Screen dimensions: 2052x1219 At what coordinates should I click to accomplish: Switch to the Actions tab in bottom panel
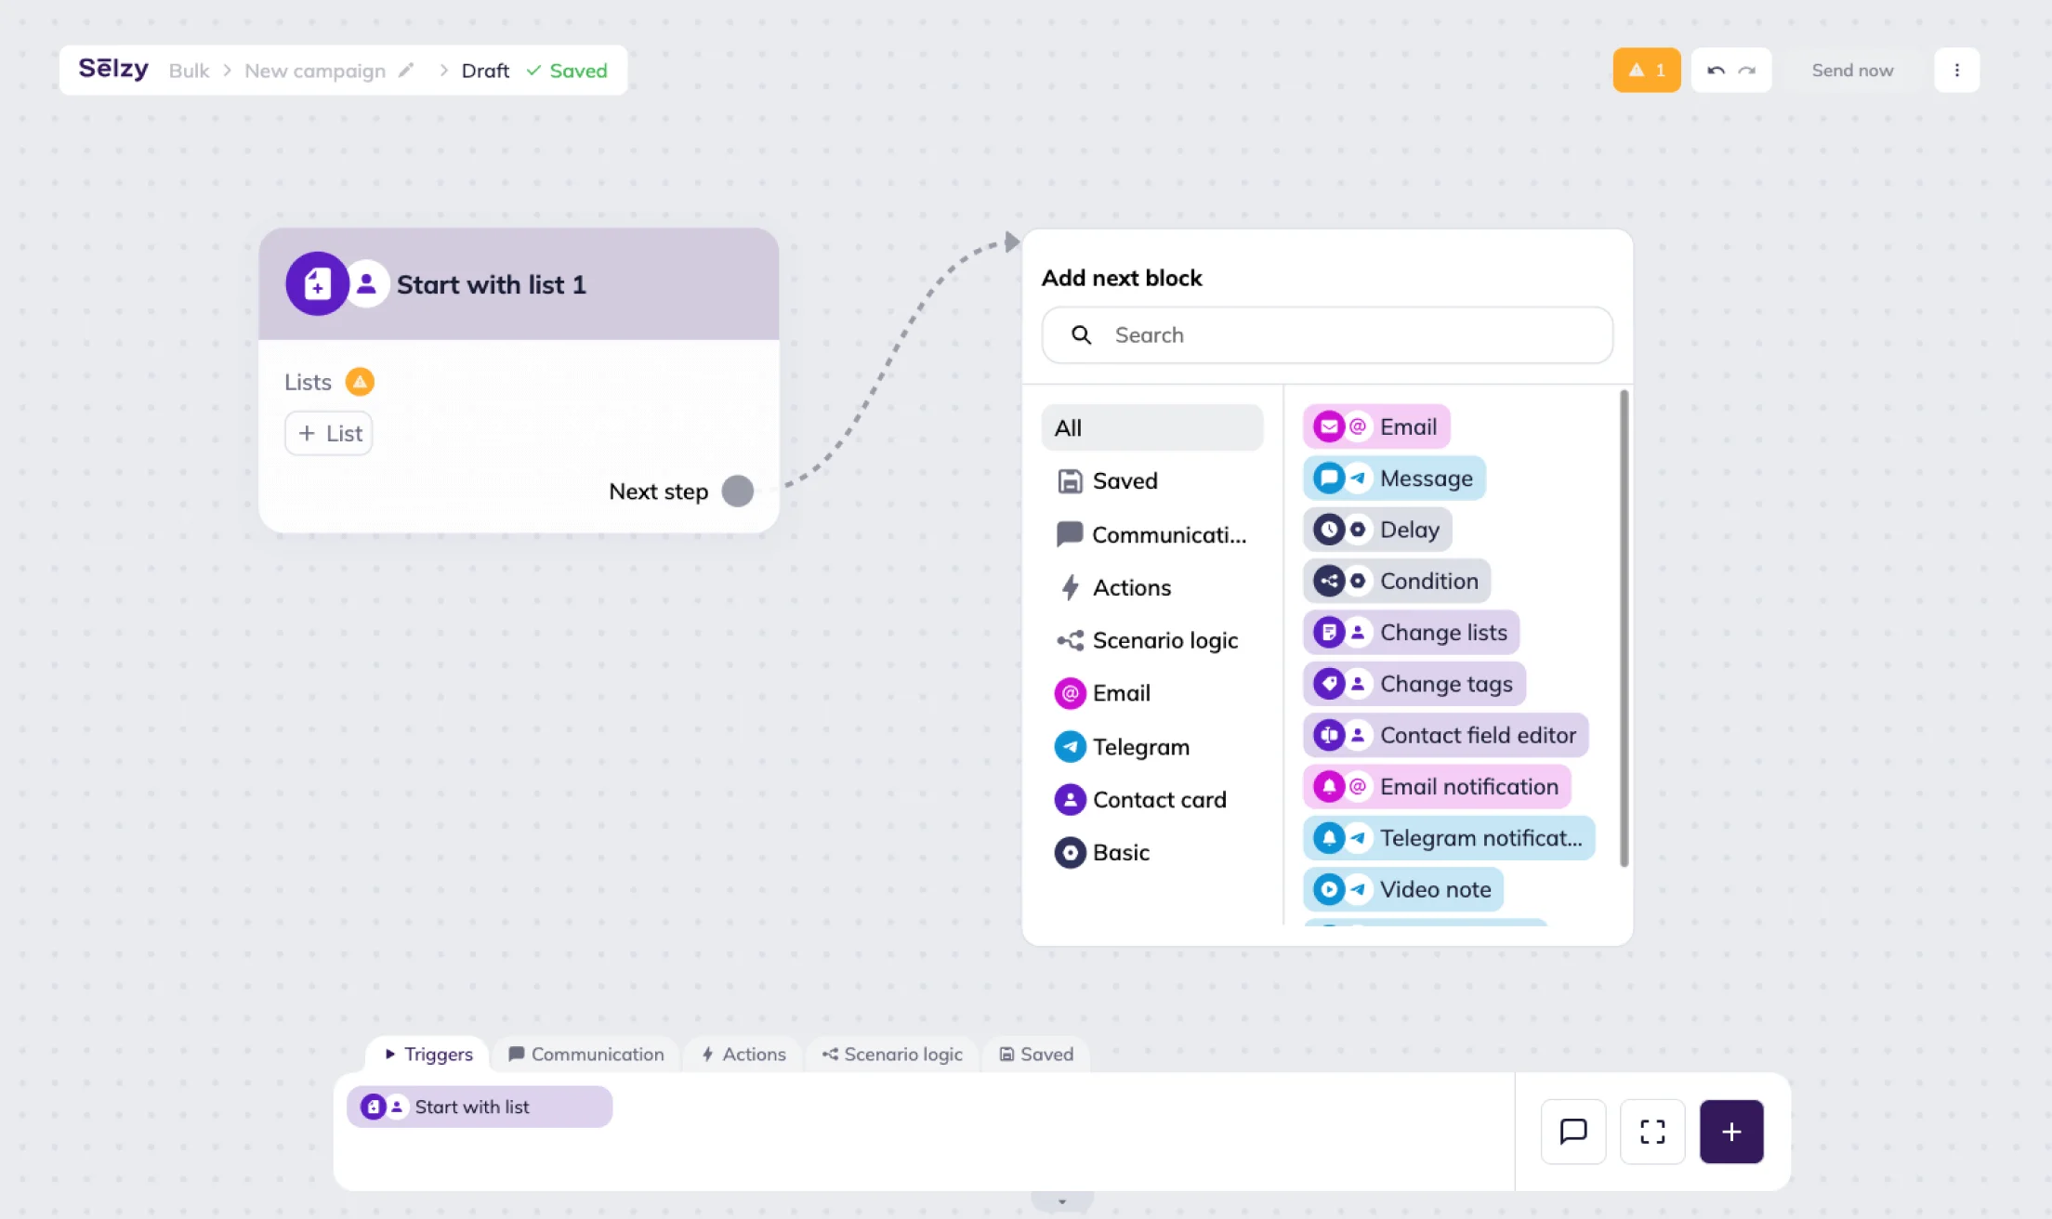743,1054
